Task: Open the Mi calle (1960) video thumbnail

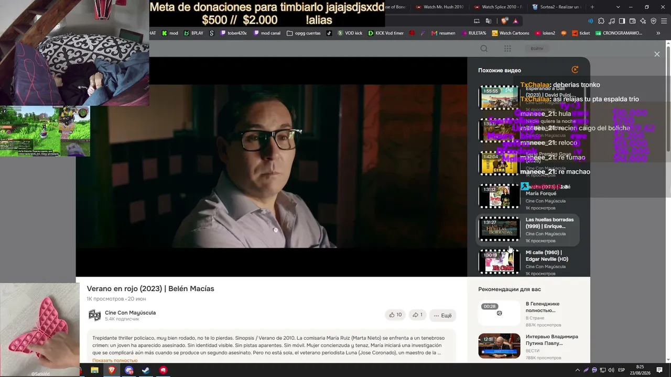Action: 499,261
